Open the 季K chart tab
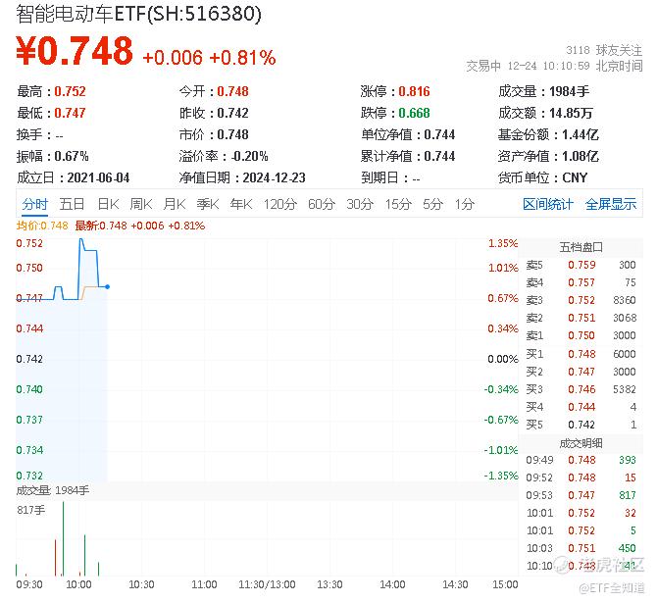The height and width of the screenshot is (603, 657). pyautogui.click(x=207, y=204)
